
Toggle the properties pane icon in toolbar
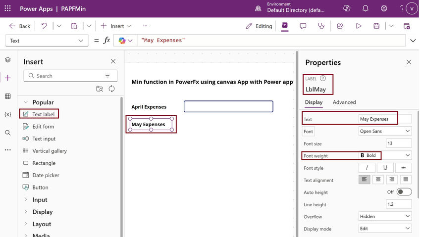click(285, 26)
